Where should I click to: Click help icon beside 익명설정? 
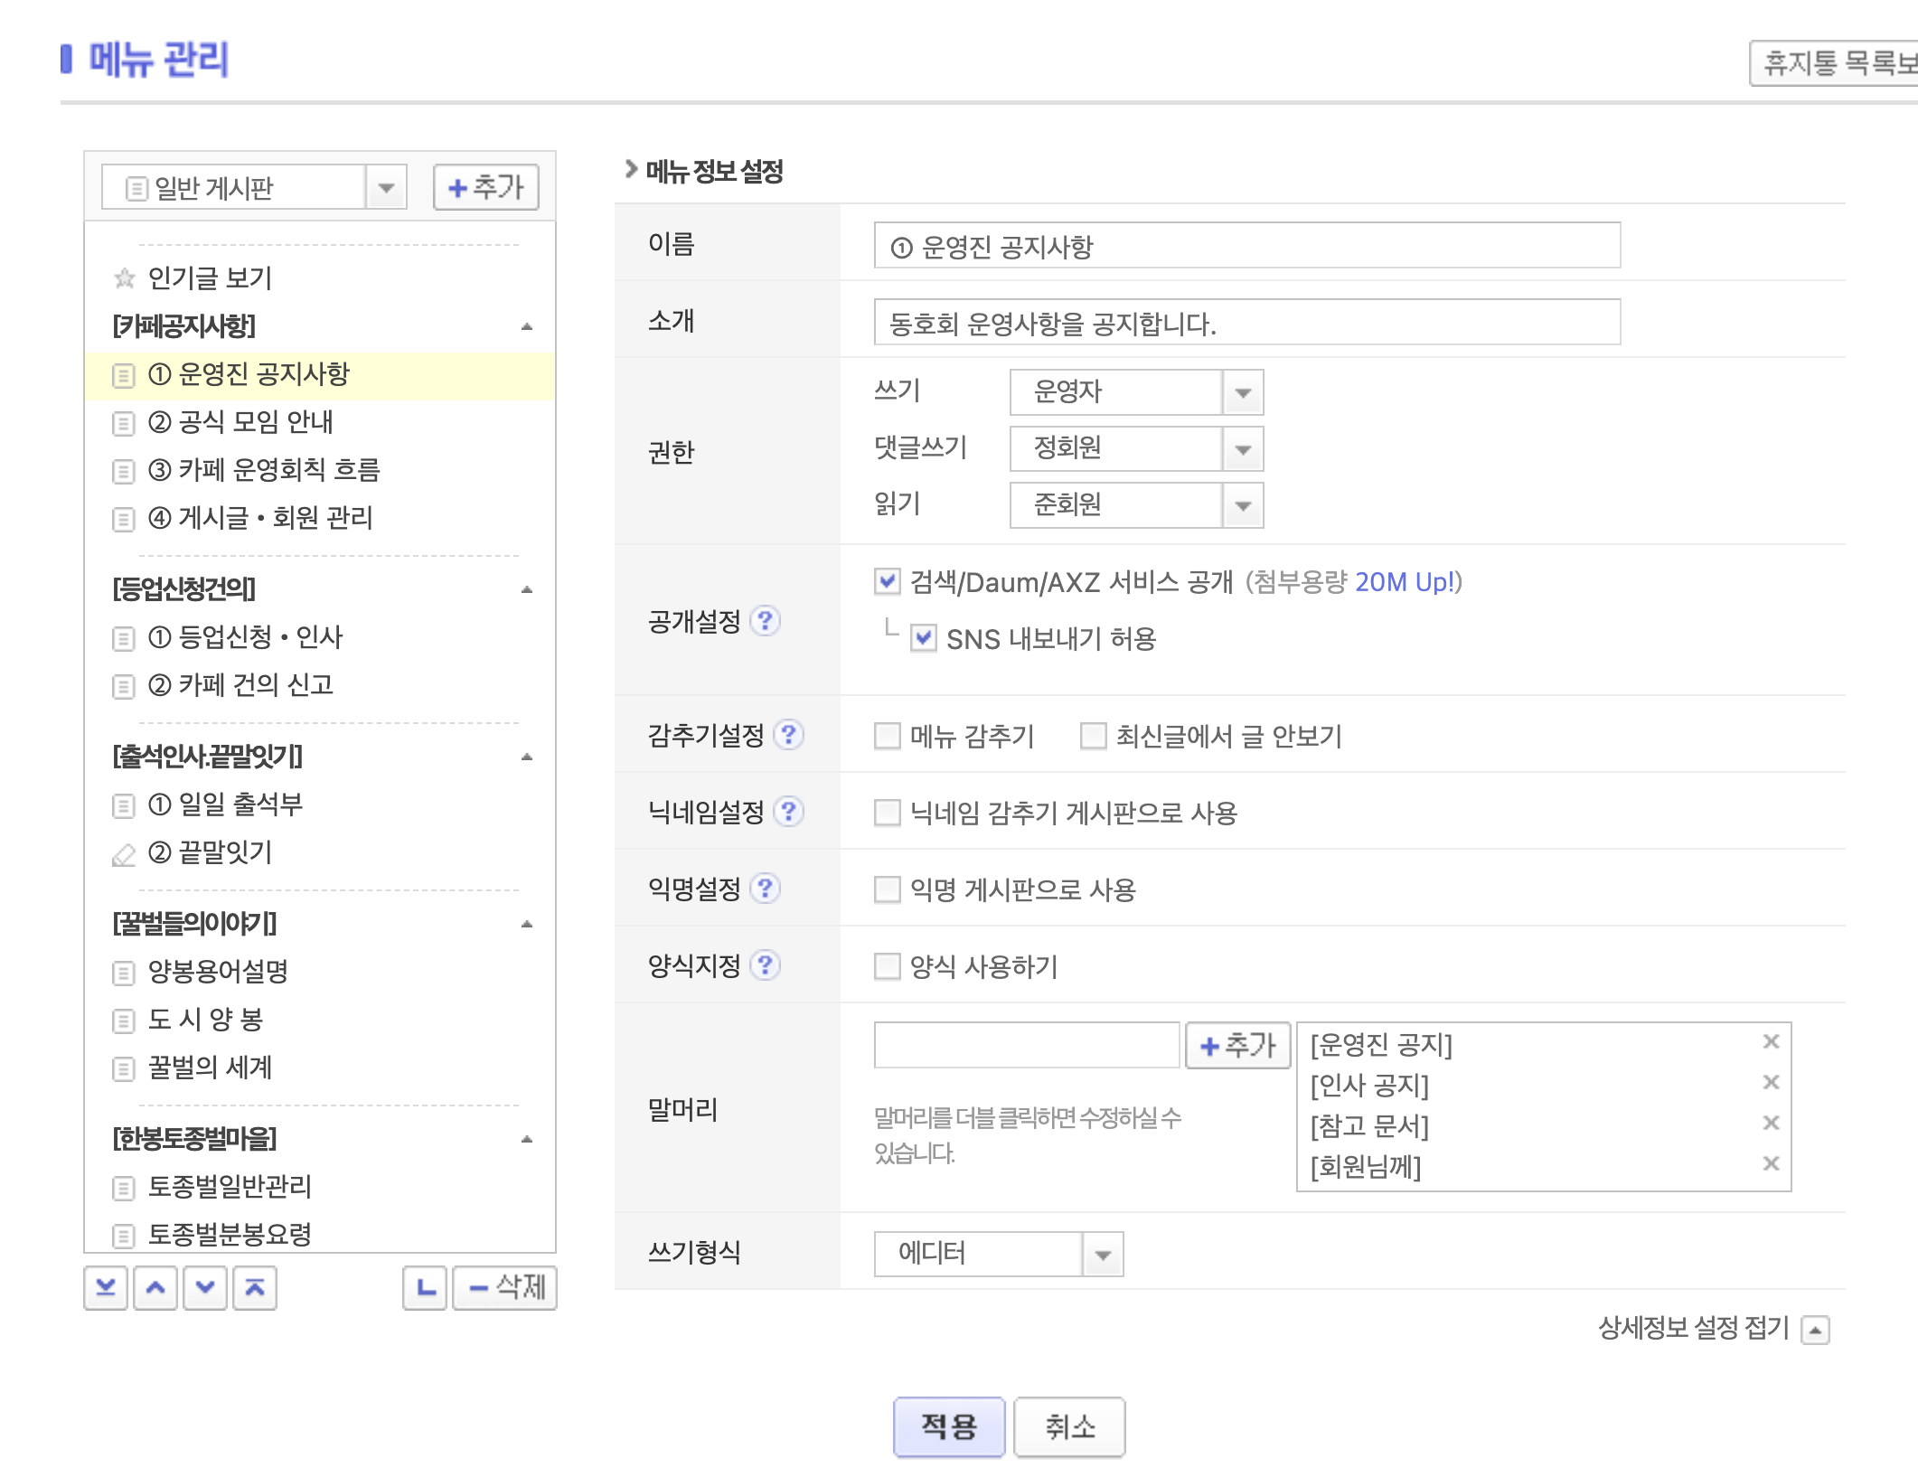point(766,889)
